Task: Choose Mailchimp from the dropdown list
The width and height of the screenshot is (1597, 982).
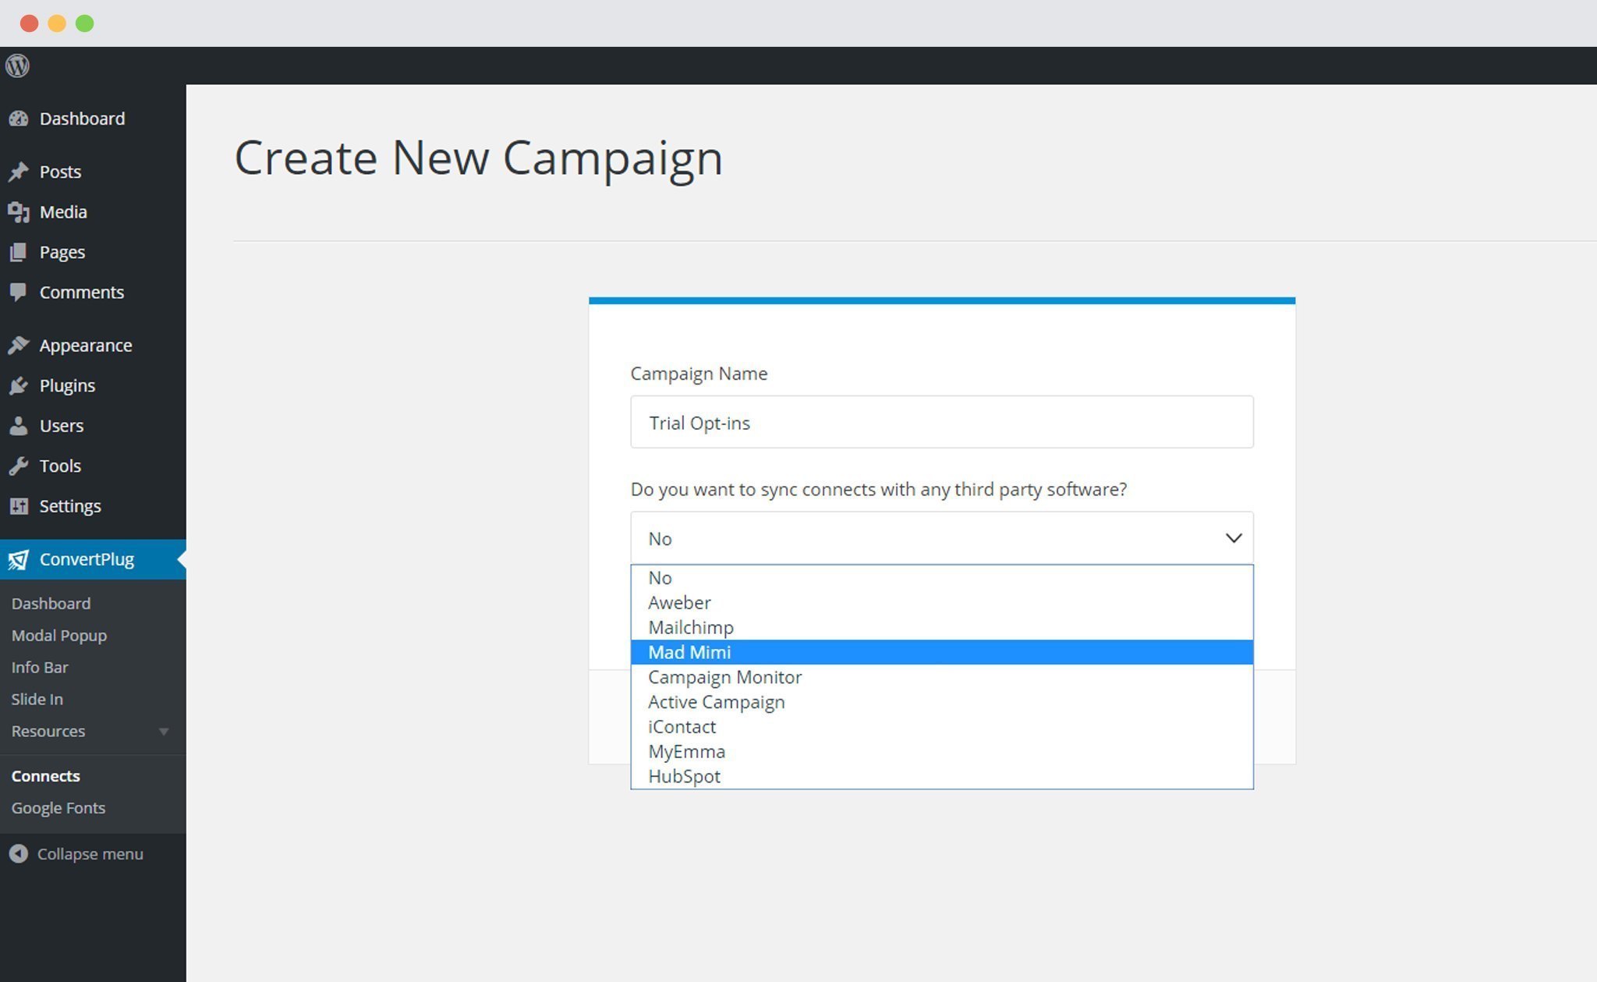Action: 942,628
